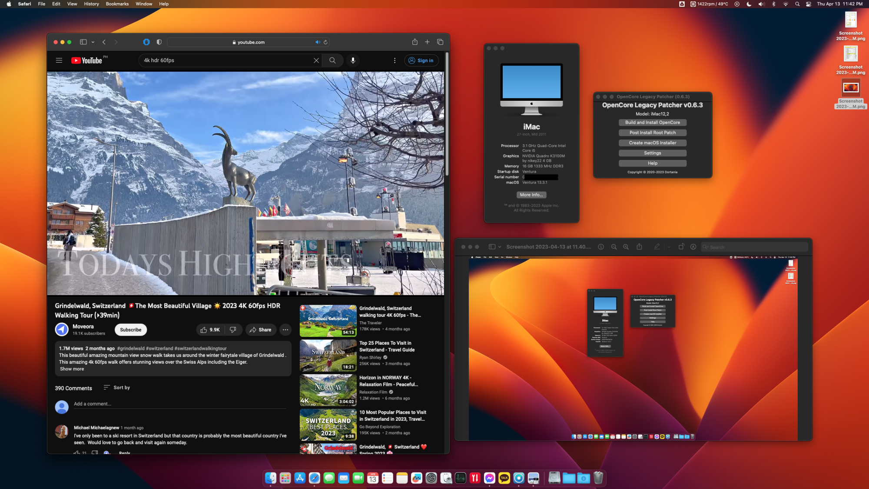Image resolution: width=869 pixels, height=489 pixels.
Task: Click the Preview search field
Action: [755, 247]
